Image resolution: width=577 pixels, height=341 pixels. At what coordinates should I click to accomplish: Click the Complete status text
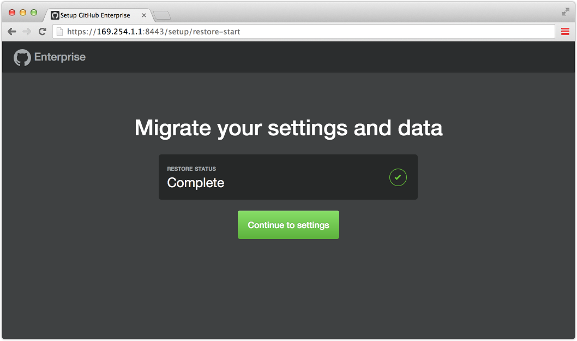point(195,183)
